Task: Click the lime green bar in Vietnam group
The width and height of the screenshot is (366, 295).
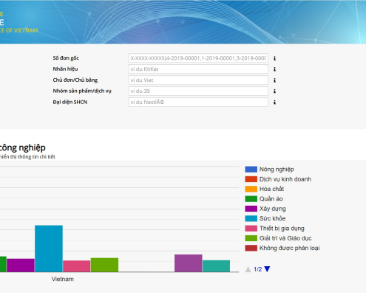Action: 104,265
